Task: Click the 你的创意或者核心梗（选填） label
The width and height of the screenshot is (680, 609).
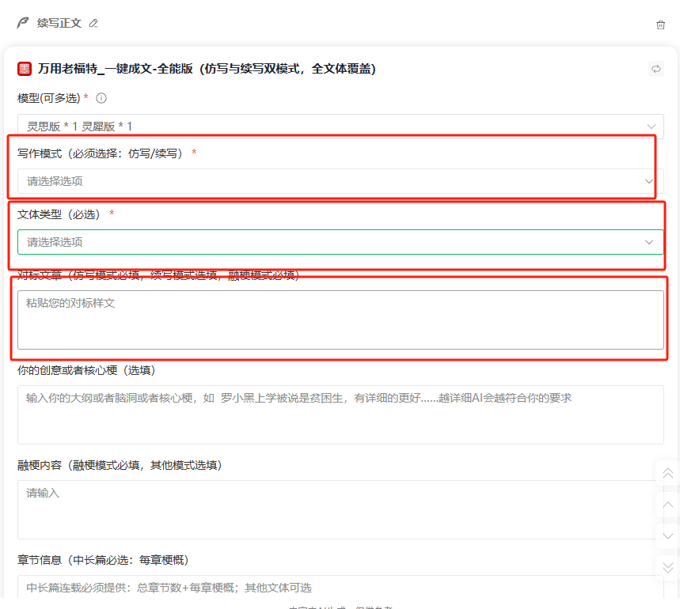Action: tap(86, 370)
